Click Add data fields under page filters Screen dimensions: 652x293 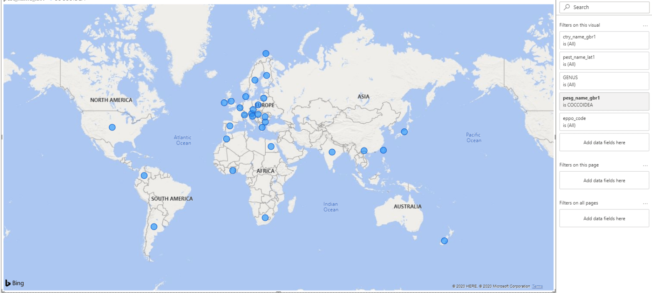[x=604, y=180]
